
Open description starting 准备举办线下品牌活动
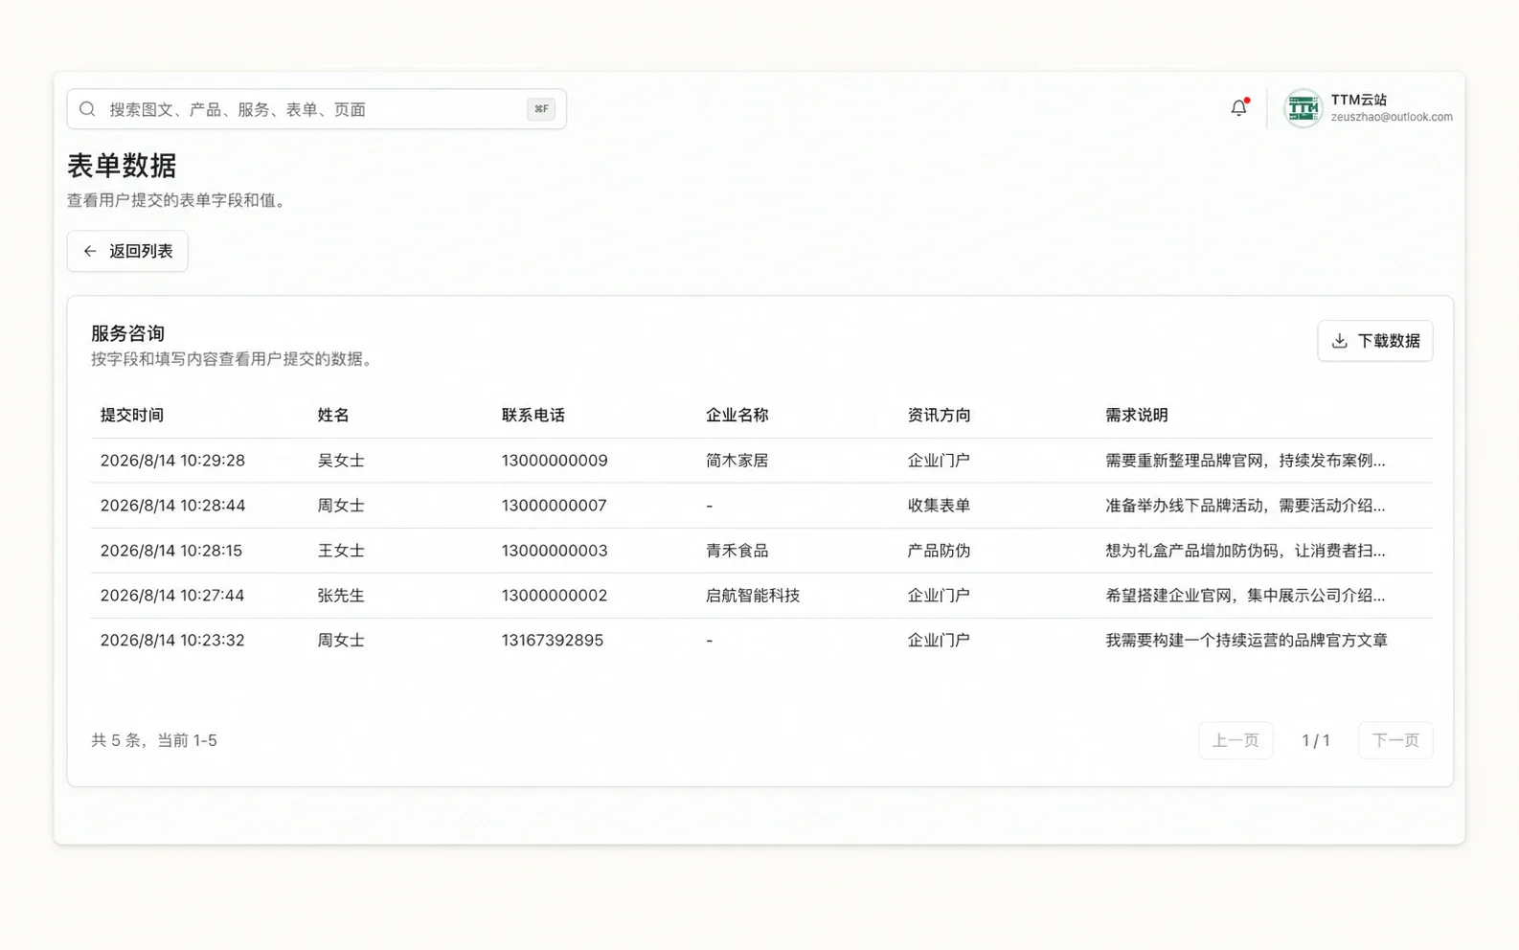pos(1245,506)
